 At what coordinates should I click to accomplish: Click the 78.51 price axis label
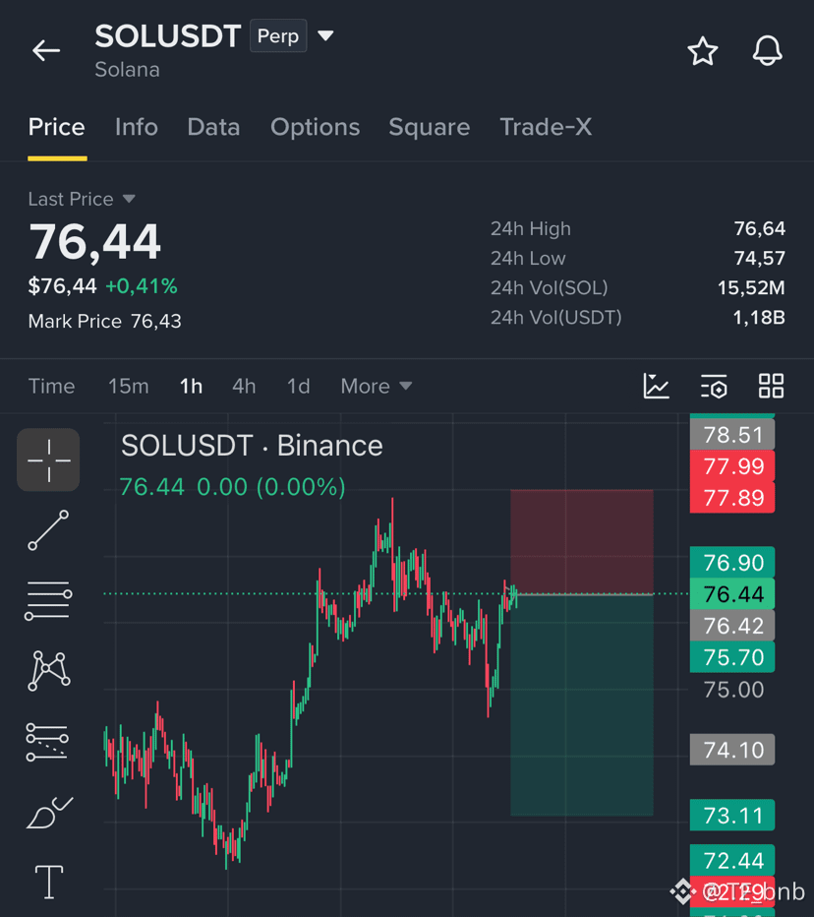click(x=732, y=435)
